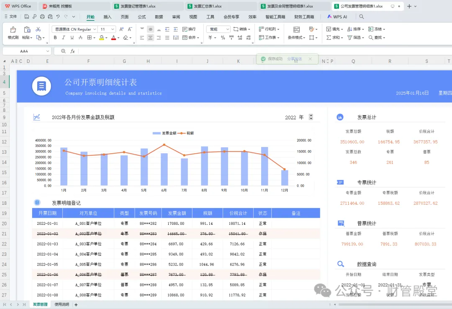Click the horizontal scrollbar at bottom
Image resolution: width=452 pixels, height=309 pixels.
point(395,304)
